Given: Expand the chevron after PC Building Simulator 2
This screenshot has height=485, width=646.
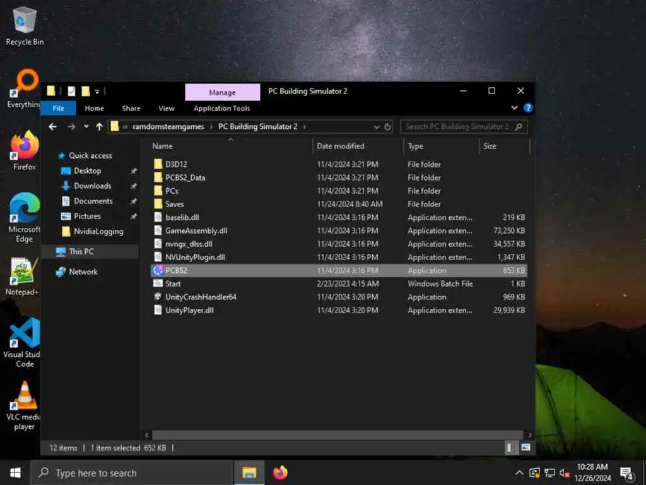Looking at the screenshot, I should coord(305,126).
